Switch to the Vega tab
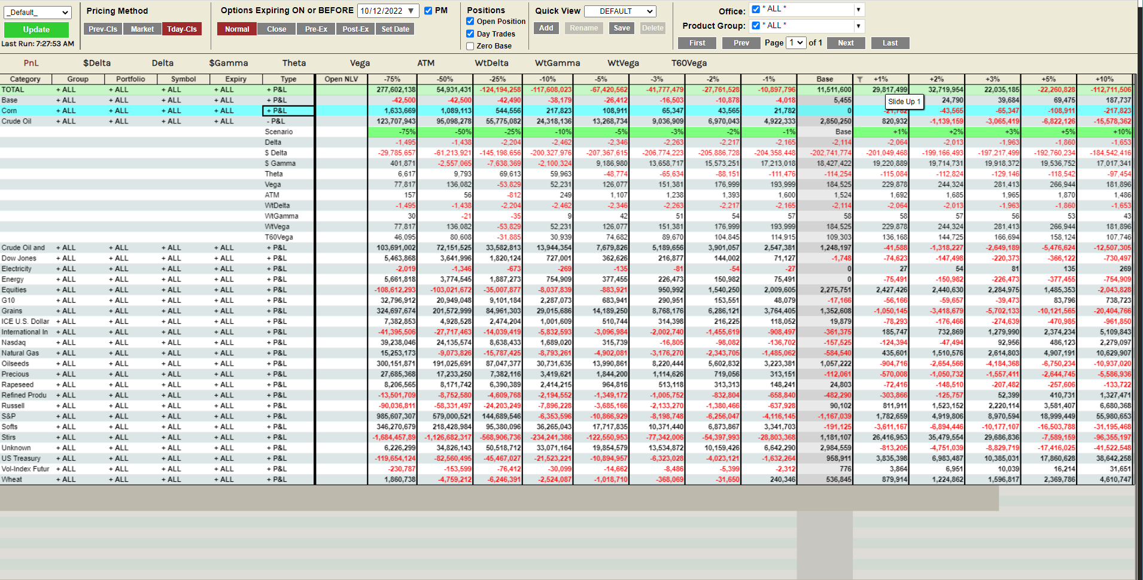The image size is (1143, 580). [360, 63]
